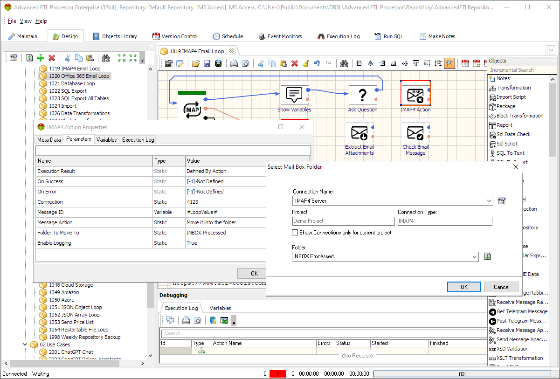The width and height of the screenshot is (560, 379).
Task: Save the package with the disk icon
Action: click(x=207, y=63)
